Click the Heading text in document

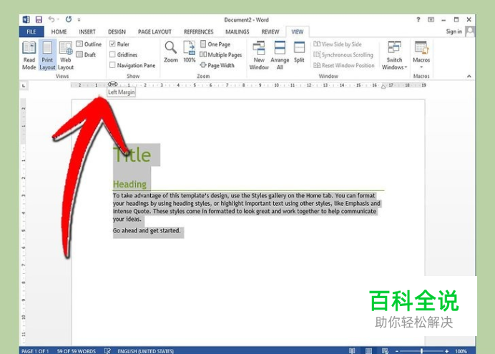point(129,184)
